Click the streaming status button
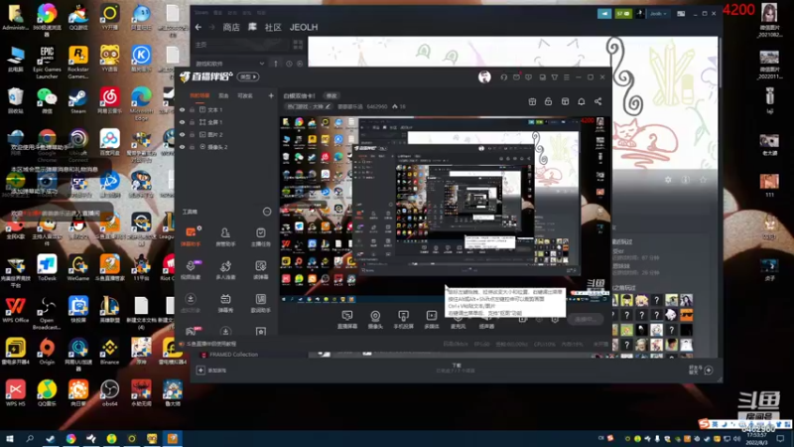The image size is (794, 447). pyautogui.click(x=586, y=319)
